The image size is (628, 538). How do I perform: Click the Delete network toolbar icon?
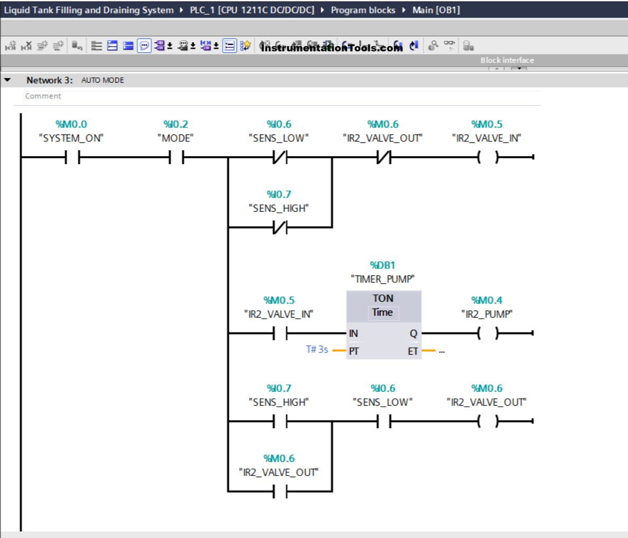[26, 46]
